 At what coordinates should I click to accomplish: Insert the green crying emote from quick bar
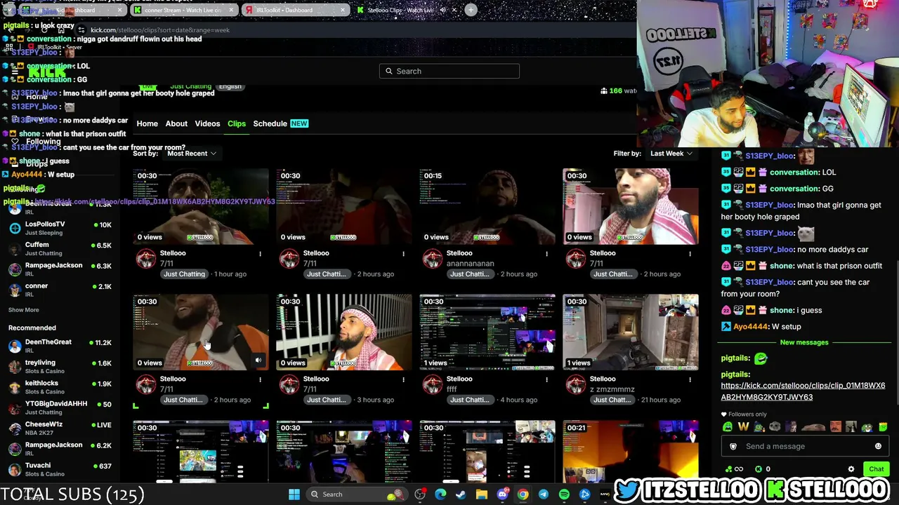728,426
